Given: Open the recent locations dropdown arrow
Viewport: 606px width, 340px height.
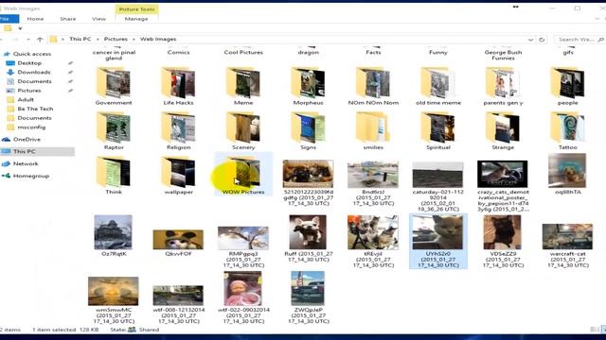Looking at the screenshot, I should click(28, 40).
